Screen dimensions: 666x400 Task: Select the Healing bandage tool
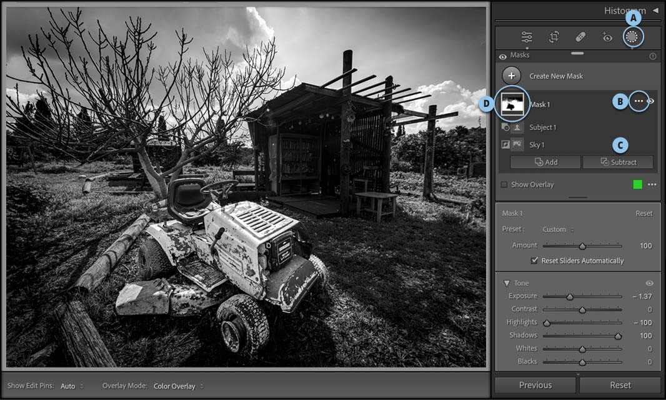click(580, 37)
